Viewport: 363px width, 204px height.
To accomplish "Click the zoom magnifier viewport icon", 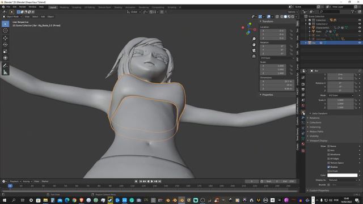I will (x=254, y=39).
